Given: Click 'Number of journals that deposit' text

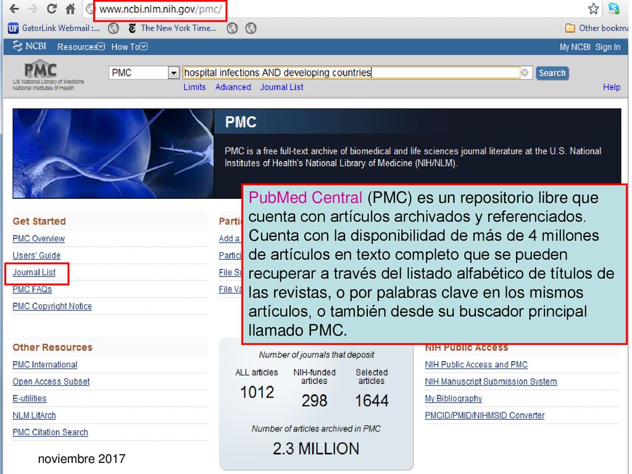Looking at the screenshot, I should pos(317,355).
